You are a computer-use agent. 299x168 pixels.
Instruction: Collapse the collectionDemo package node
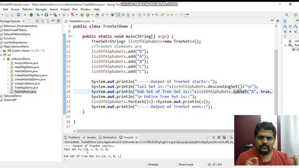coord(4,59)
